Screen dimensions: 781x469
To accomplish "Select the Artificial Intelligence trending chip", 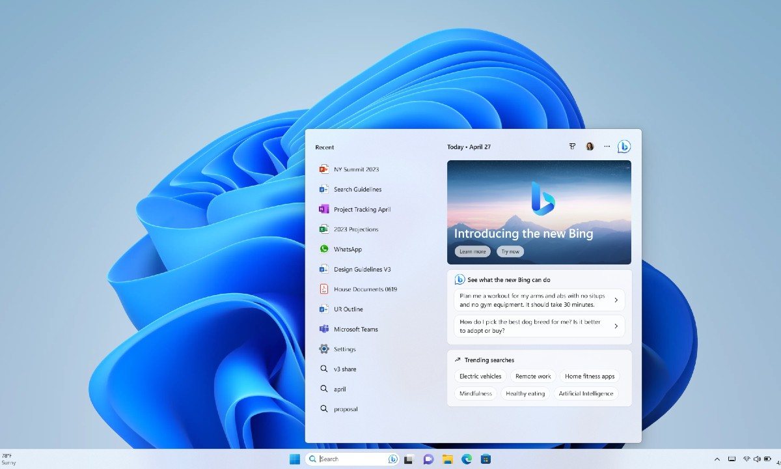I will click(585, 393).
